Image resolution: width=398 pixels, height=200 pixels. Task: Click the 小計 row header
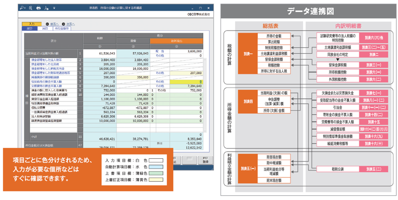[54, 137]
